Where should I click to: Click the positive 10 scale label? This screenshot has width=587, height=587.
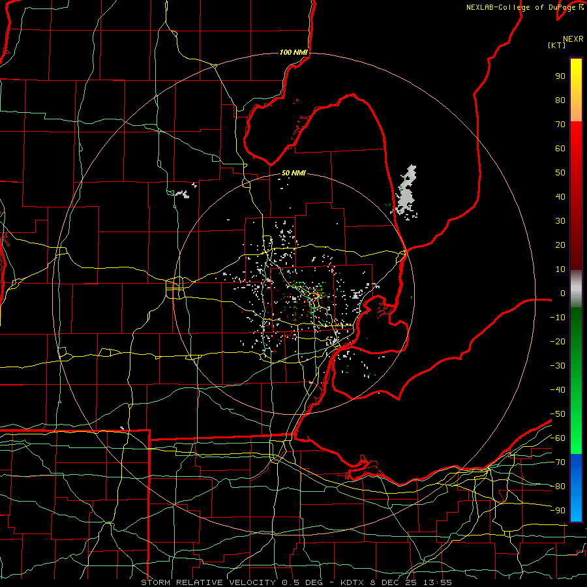560,269
